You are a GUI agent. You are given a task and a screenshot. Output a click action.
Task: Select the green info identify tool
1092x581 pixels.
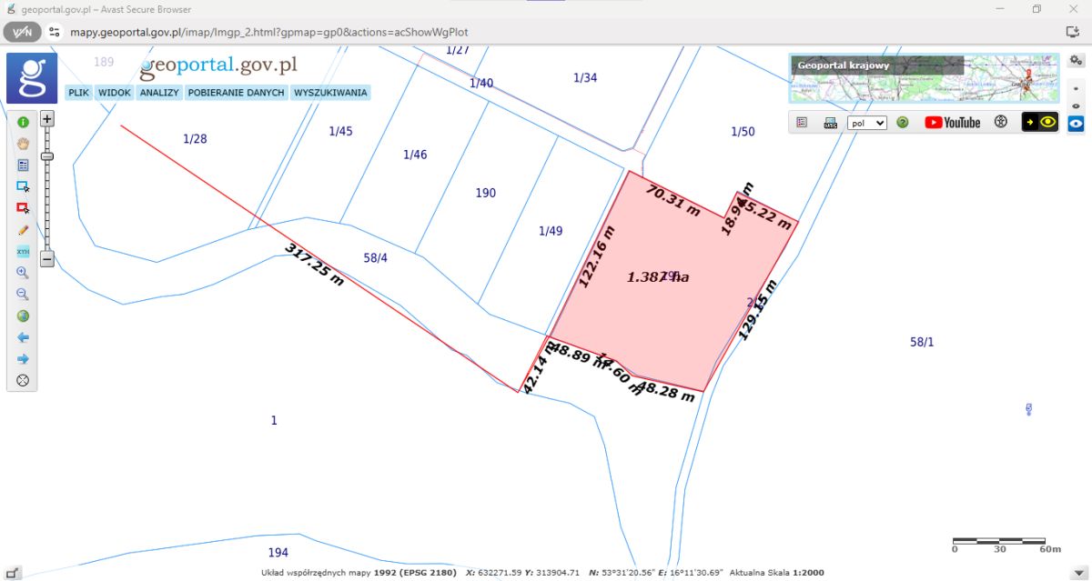[x=23, y=122]
